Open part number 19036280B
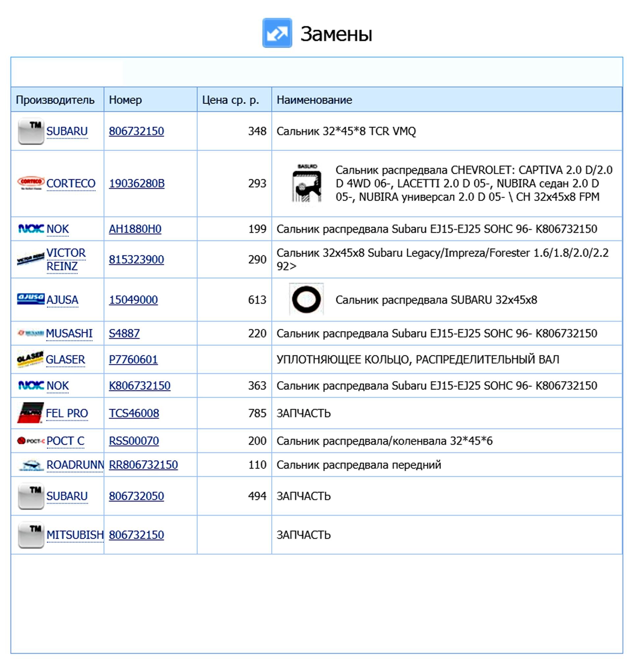Viewport: 627px width, 659px height. [137, 183]
